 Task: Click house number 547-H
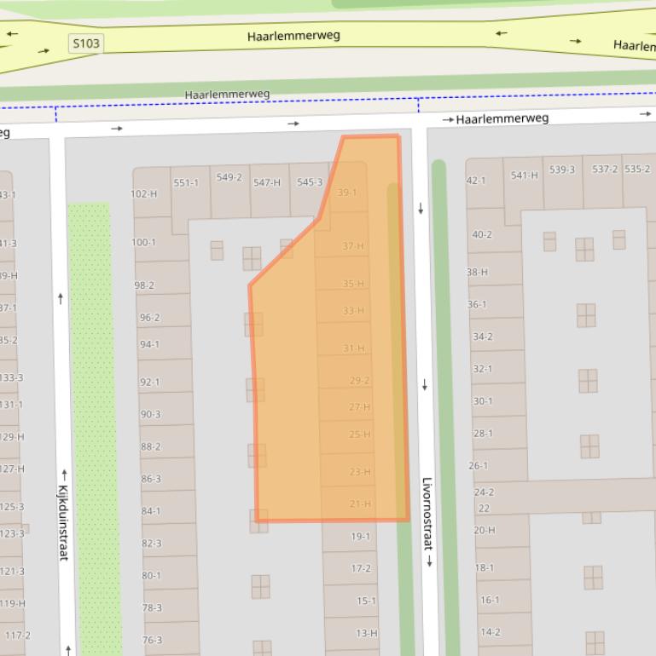pos(267,182)
